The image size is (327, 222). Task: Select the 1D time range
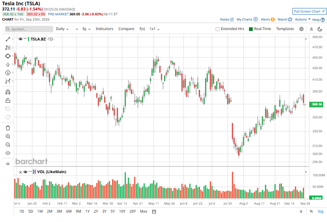pyautogui.click(x=21, y=211)
